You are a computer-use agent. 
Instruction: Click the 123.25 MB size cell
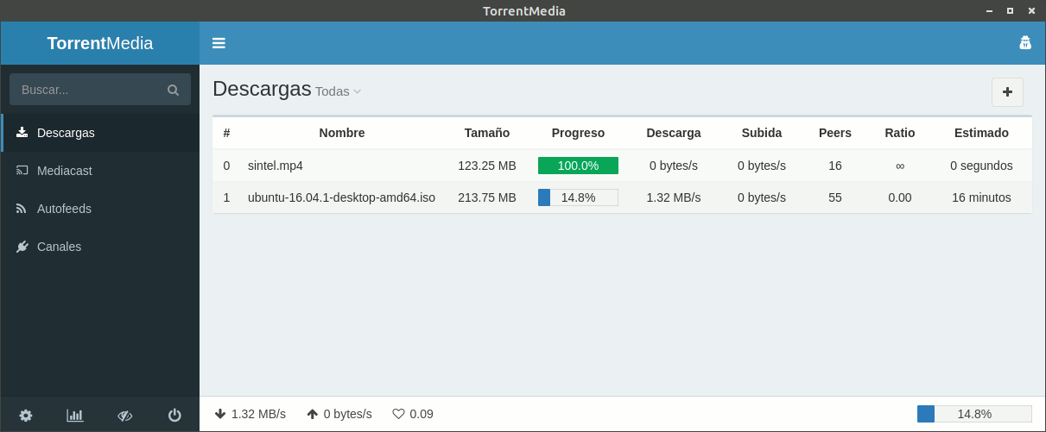[487, 166]
